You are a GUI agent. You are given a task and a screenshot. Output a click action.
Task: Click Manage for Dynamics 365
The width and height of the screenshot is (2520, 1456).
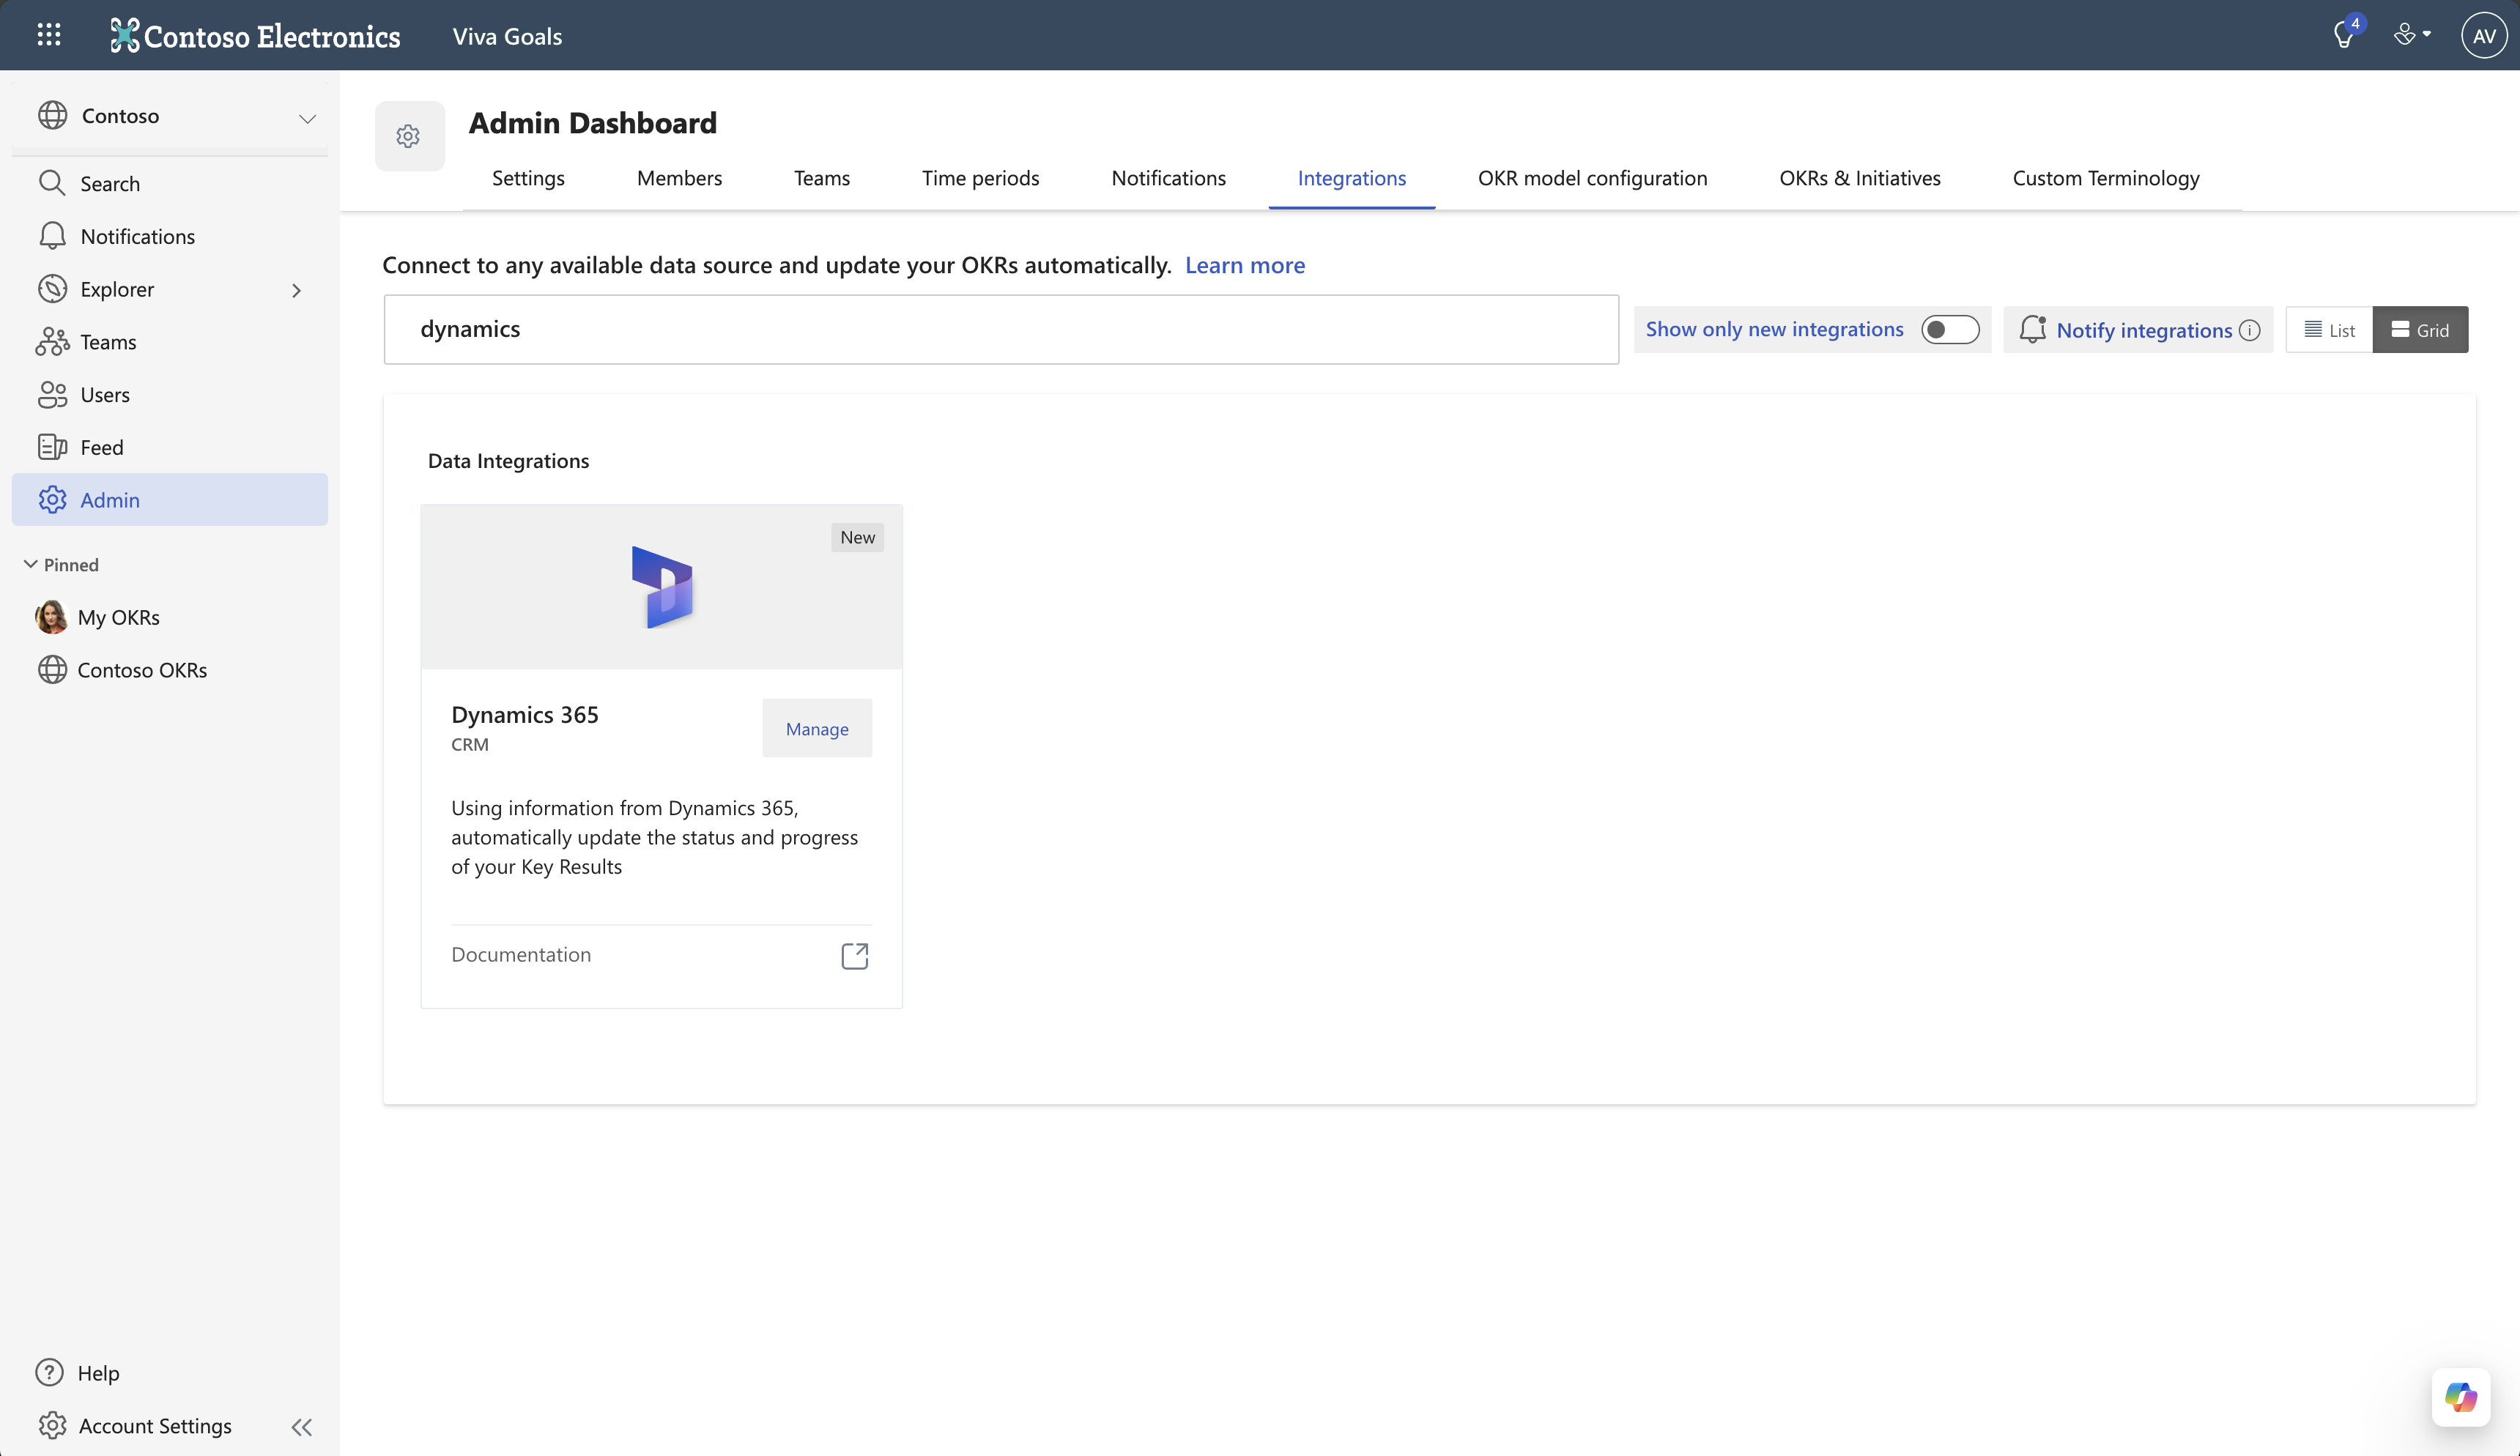(x=817, y=729)
